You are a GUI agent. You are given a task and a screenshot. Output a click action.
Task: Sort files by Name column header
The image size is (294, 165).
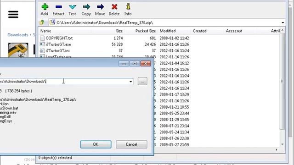point(46,31)
